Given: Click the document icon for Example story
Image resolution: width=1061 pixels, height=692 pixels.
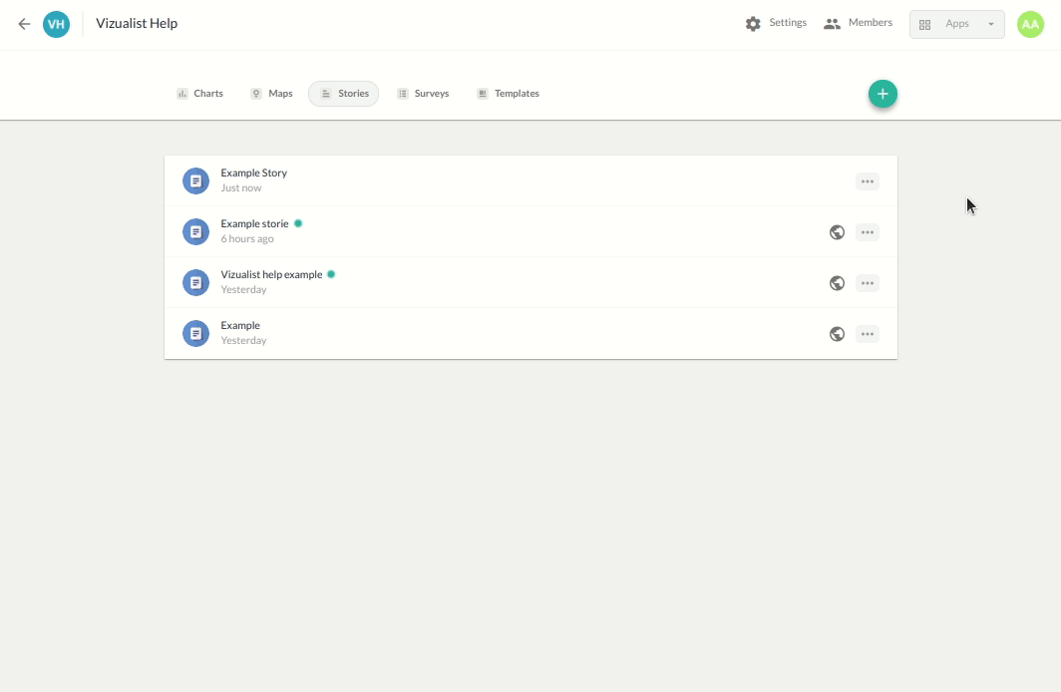Looking at the screenshot, I should 196,181.
